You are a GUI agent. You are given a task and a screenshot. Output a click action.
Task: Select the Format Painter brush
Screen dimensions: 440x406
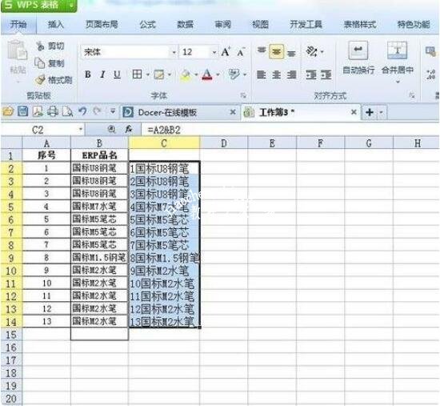(54, 80)
